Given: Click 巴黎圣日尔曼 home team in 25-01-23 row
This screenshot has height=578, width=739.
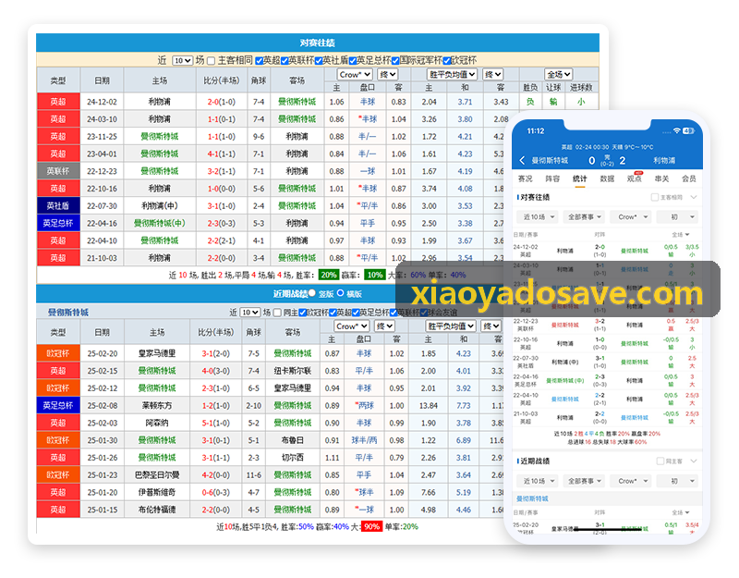Looking at the screenshot, I should (x=157, y=475).
